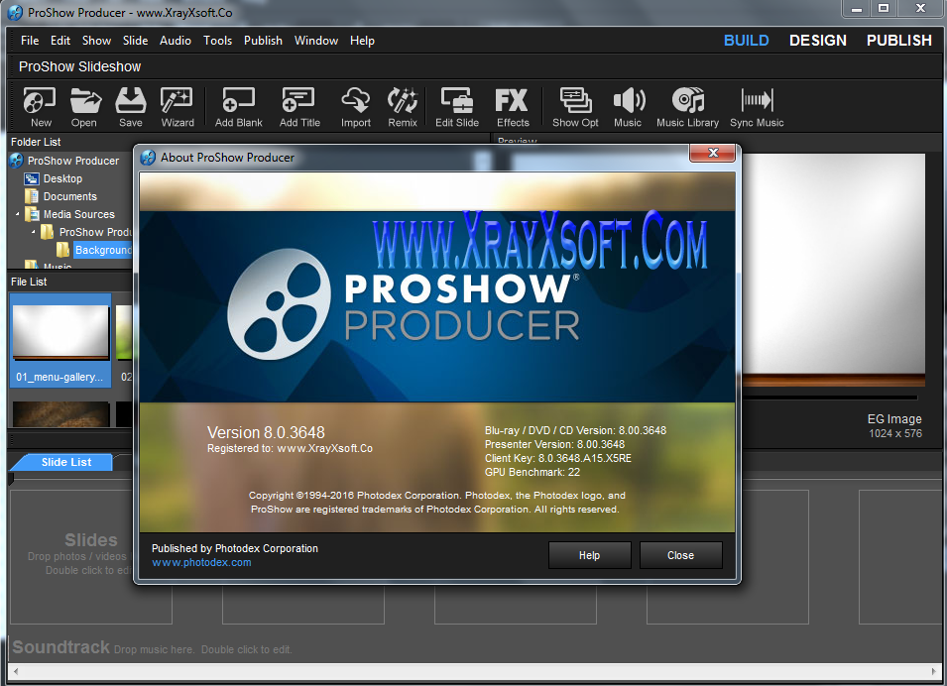
Task: Visit the www.photodex.com link
Action: coord(201,562)
